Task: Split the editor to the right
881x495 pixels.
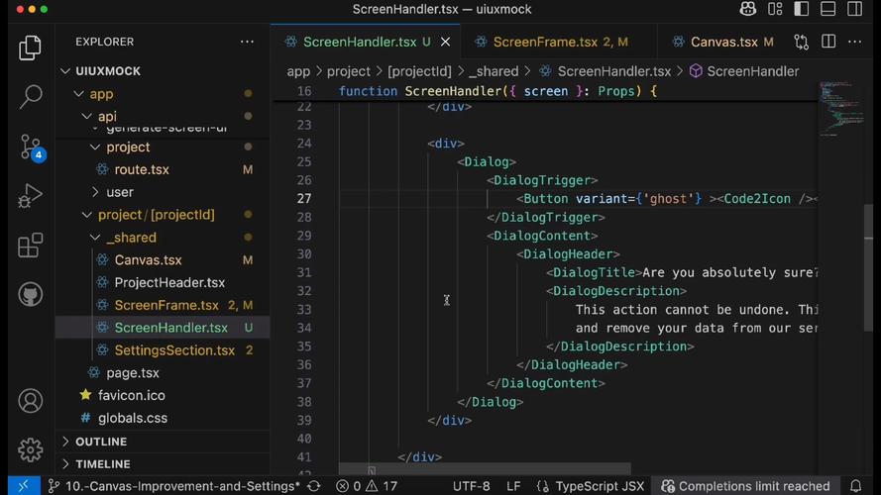Action: tap(828, 42)
